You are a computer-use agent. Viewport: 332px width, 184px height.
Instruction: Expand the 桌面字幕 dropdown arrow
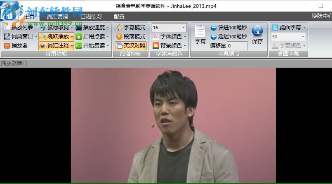pos(304,28)
